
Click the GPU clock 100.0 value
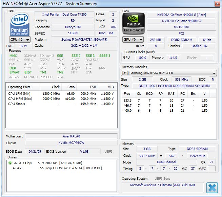pyautogui.click(x=142, y=58)
